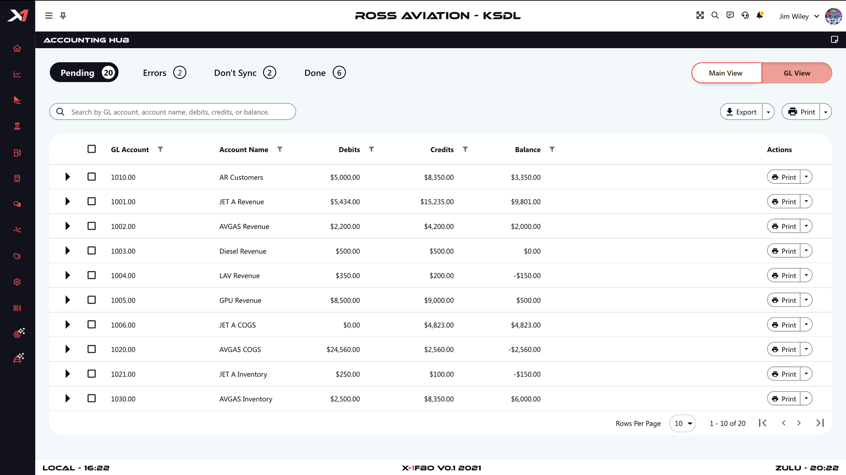Expand the 1001.00 JET A Revenue row
The height and width of the screenshot is (475, 846).
point(67,201)
